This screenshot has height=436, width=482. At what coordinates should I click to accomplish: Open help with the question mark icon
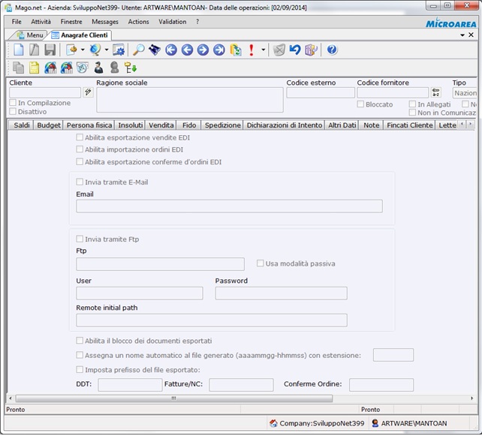pyautogui.click(x=332, y=50)
